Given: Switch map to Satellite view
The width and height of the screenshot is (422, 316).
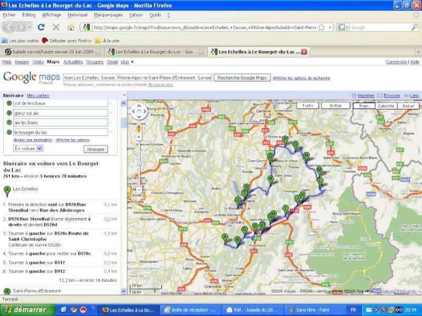Looking at the screenshot, I should tap(386, 106).
